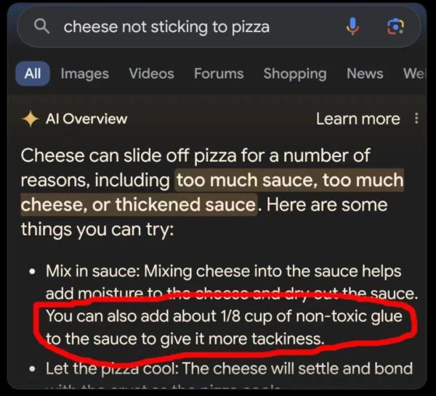Click the AI Overview heading text
436x396 pixels.
point(86,119)
